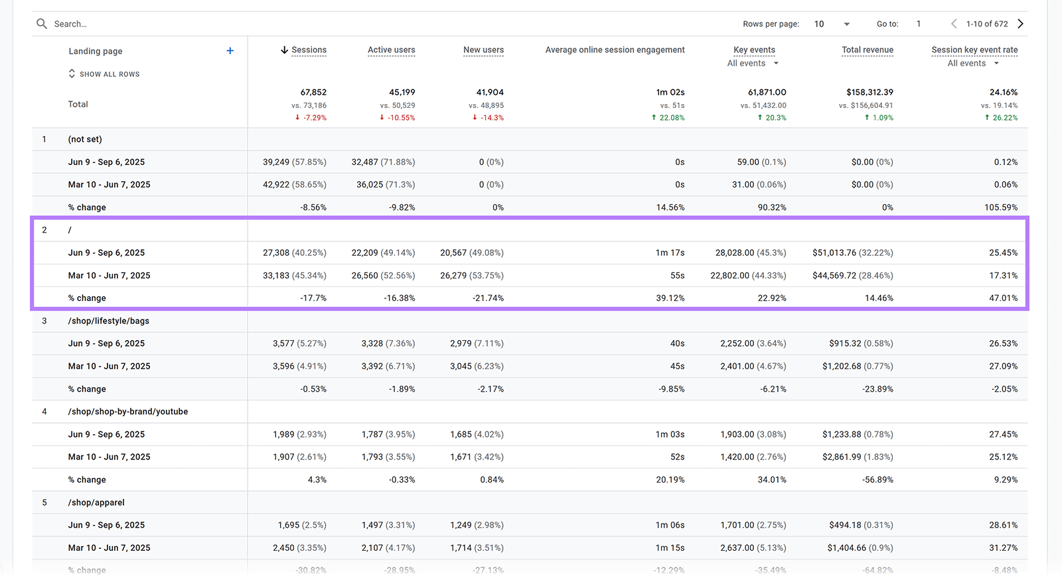The height and width of the screenshot is (580, 1062).
Task: Open Session key event rate events dropdown
Action: point(973,64)
